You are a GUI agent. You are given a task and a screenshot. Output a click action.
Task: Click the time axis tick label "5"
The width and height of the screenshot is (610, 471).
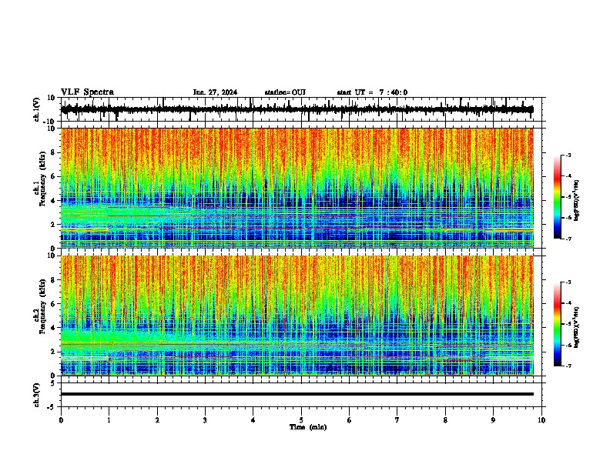301,420
